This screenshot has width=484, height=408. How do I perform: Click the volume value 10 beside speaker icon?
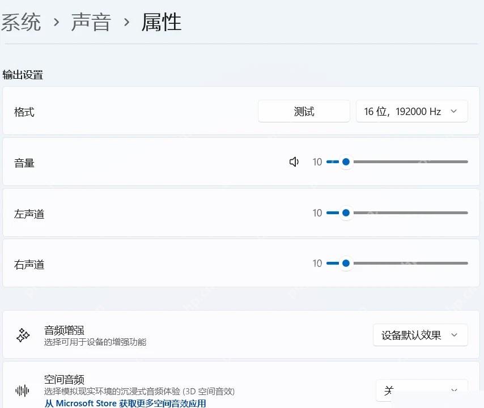coord(317,162)
